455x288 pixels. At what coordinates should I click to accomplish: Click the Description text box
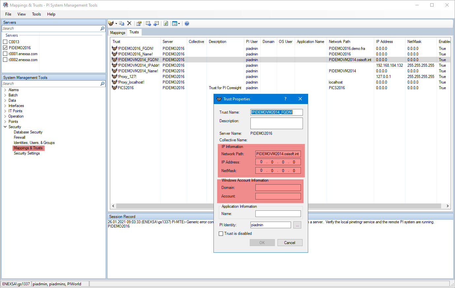click(276, 123)
